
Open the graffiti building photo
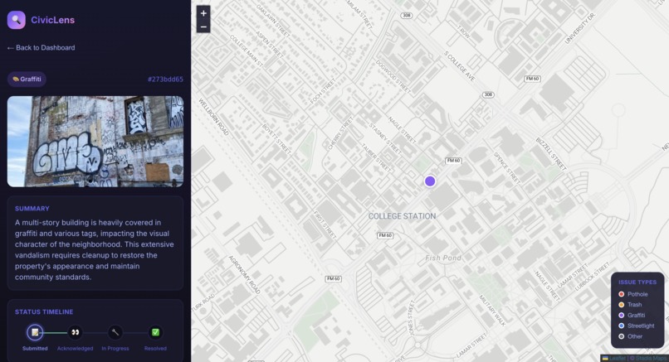(x=95, y=142)
